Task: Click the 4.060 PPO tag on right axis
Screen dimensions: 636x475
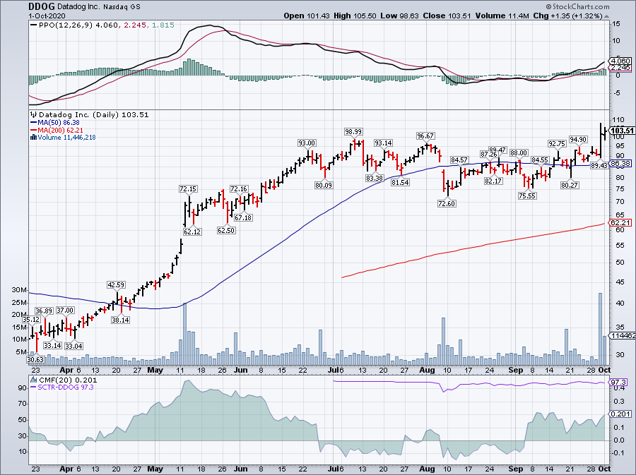Action: click(620, 61)
